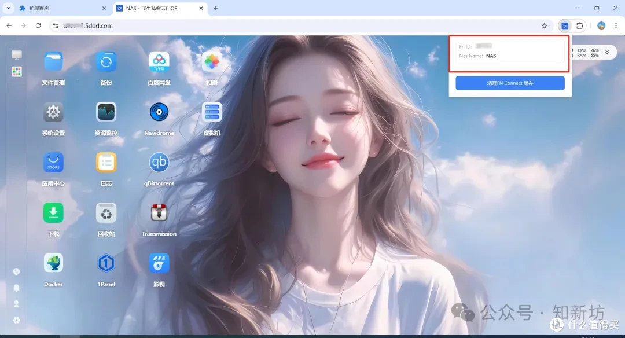Launch the 1Panel app
Screen dimensions: 625x338
pos(106,263)
